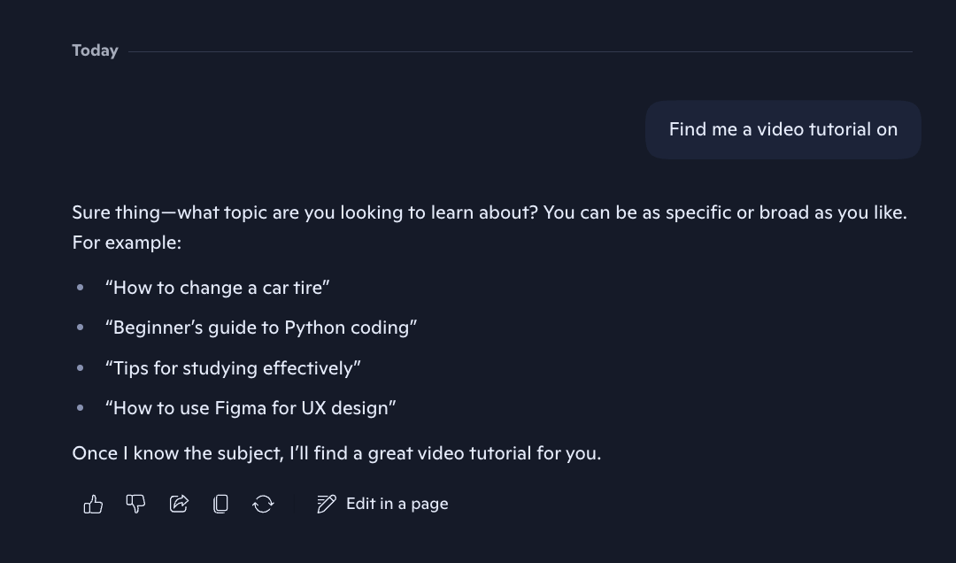Click the "Once I know the subject" closing sentence
The width and height of the screenshot is (956, 563).
[336, 453]
